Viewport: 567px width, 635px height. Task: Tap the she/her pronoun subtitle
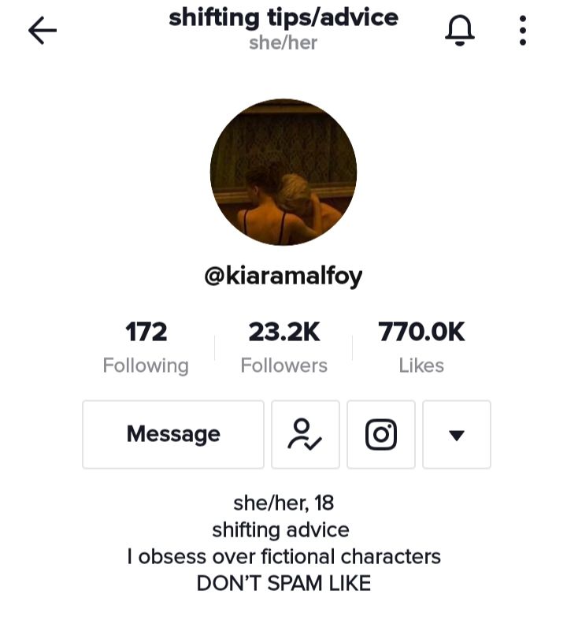pos(283,43)
